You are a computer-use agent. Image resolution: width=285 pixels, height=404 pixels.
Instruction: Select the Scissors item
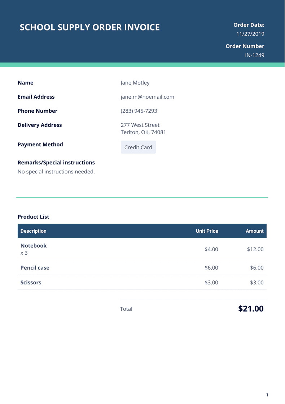(31, 283)
